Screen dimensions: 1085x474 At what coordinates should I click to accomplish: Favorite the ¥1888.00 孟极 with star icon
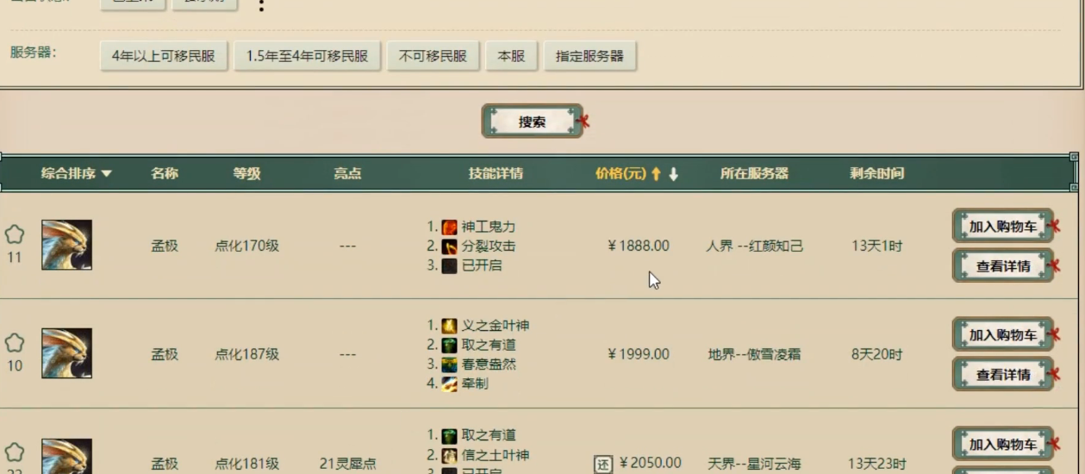coord(15,234)
